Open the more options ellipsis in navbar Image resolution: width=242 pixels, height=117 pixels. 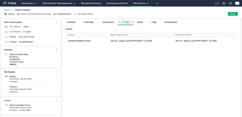click(157, 3)
